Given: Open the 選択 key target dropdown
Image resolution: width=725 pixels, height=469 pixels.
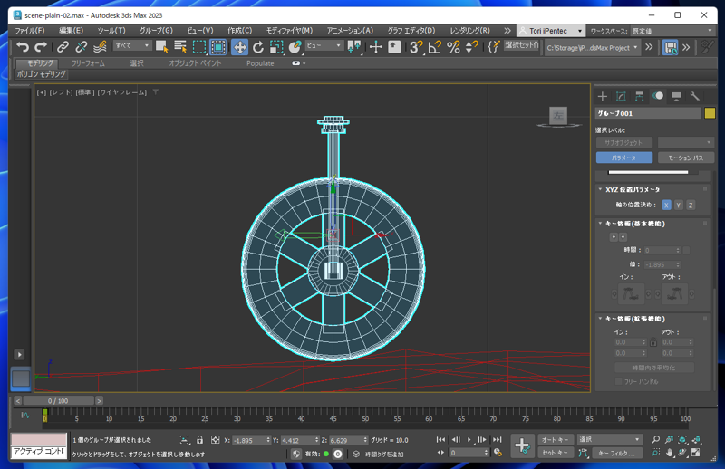Looking at the screenshot, I should point(609,439).
